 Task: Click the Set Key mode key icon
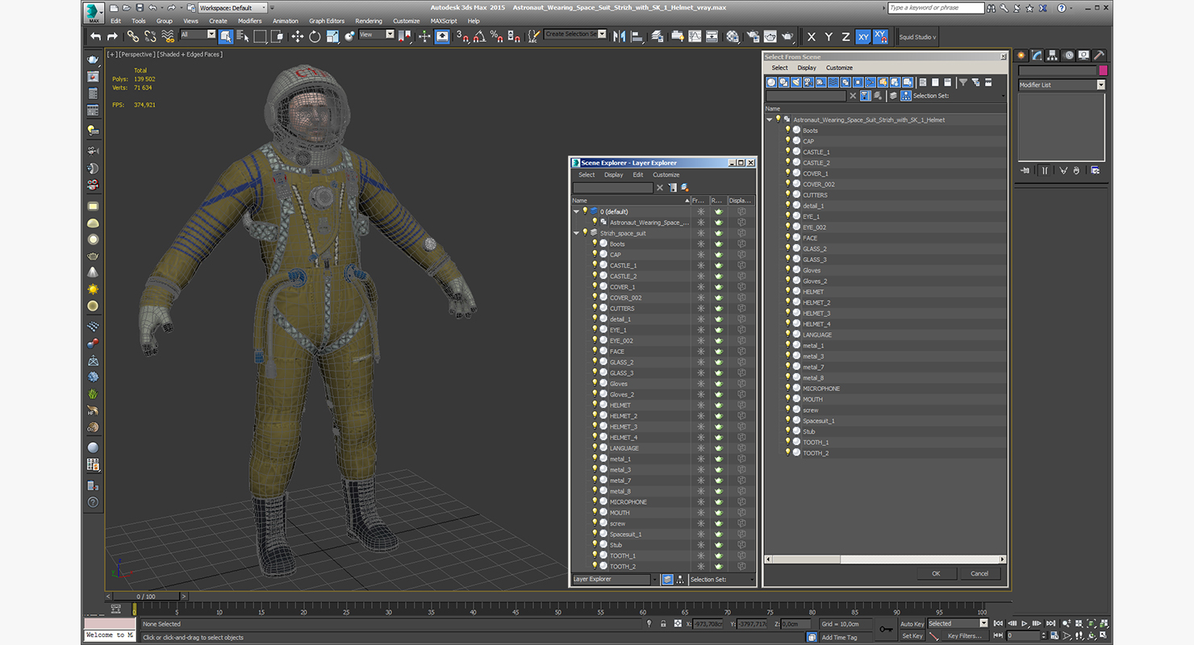pos(886,629)
